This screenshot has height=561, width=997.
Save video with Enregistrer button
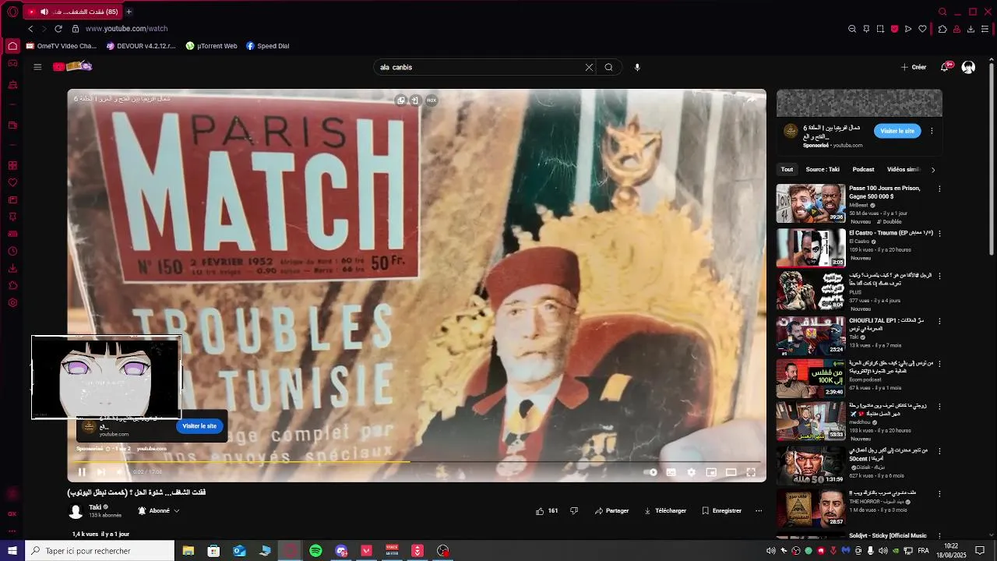pos(721,511)
